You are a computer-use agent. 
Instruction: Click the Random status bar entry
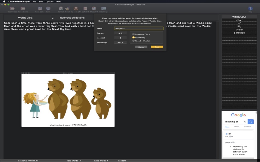click(122, 161)
